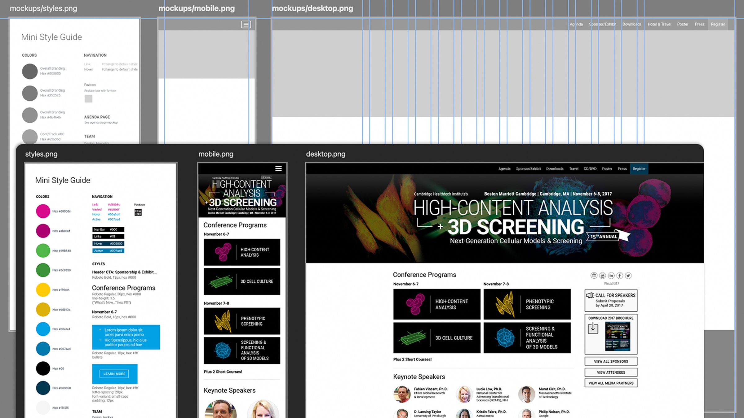Click the YouTube icon on desktop.png
Screen dimensions: 744x418
tap(602, 275)
